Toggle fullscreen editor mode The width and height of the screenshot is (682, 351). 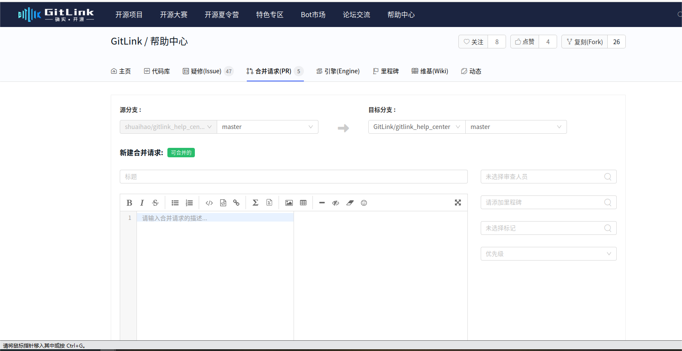tap(458, 203)
